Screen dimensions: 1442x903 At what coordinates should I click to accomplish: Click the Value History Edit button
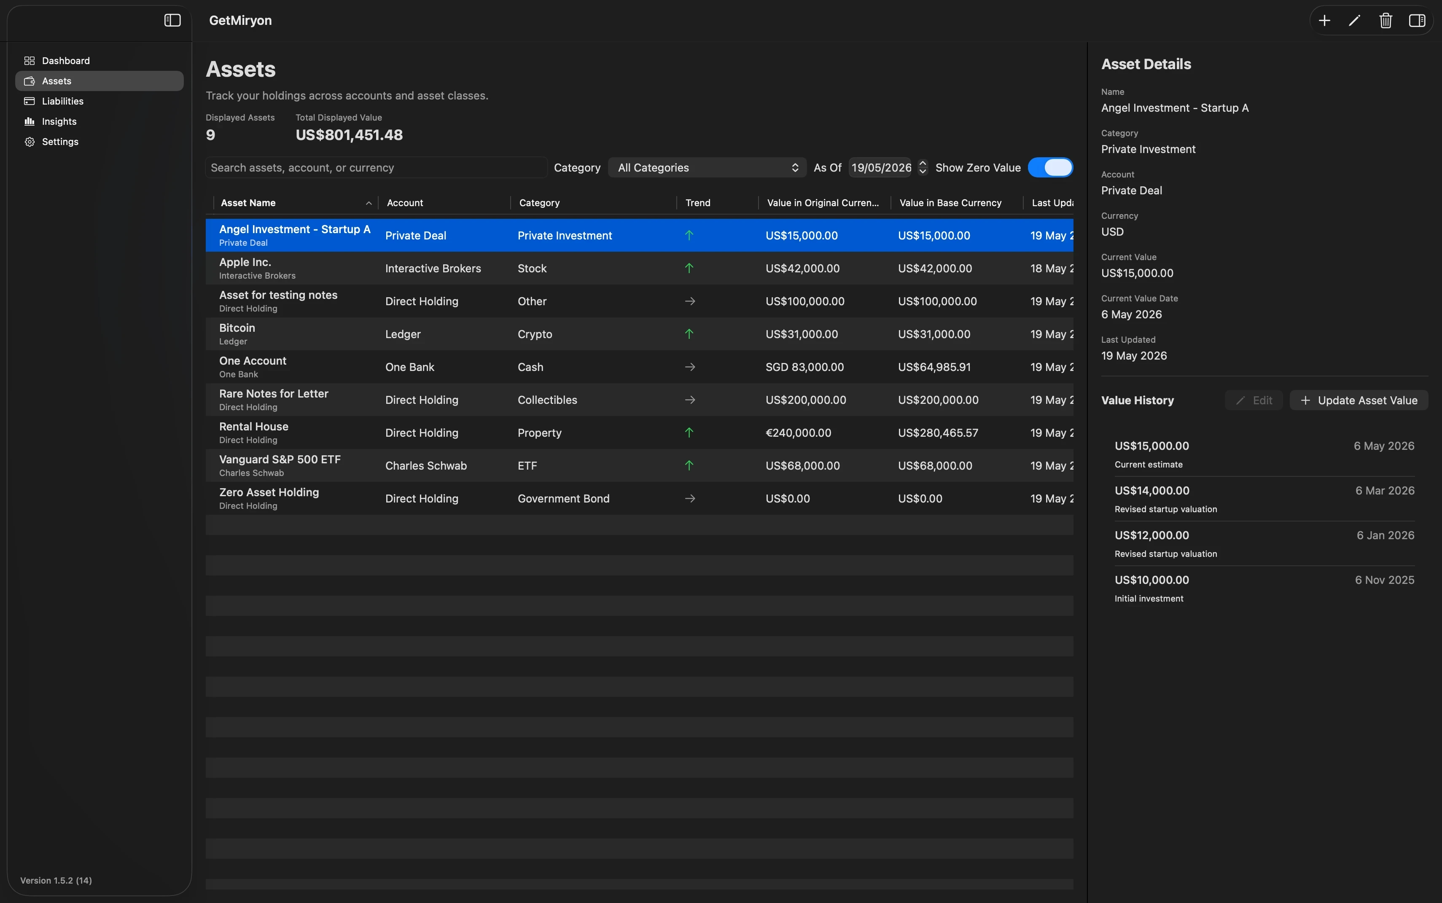tap(1253, 400)
